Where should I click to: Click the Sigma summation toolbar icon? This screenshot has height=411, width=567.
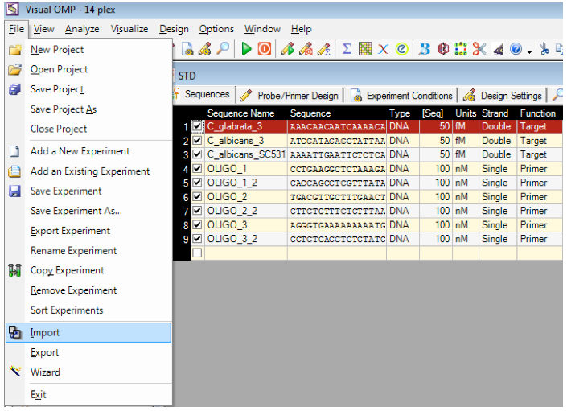(347, 50)
